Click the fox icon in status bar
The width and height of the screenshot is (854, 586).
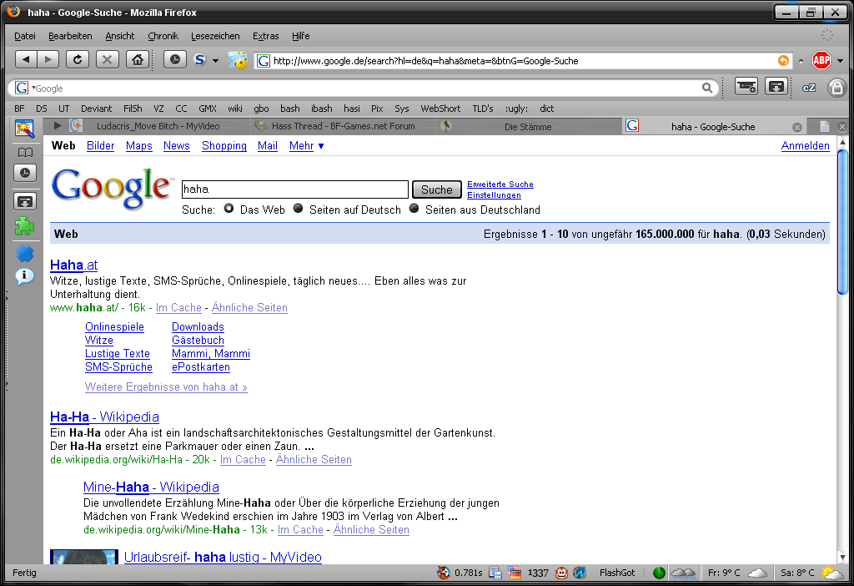click(444, 573)
